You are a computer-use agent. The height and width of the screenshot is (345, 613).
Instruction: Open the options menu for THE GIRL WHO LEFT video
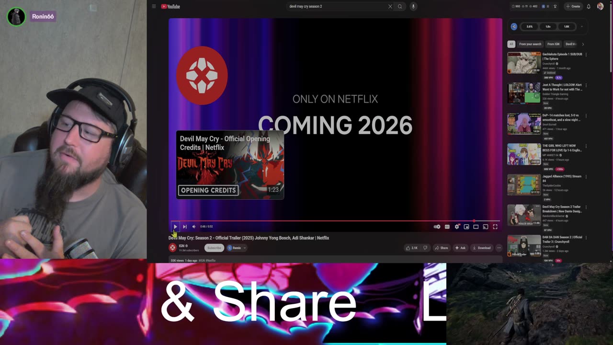pos(586,146)
